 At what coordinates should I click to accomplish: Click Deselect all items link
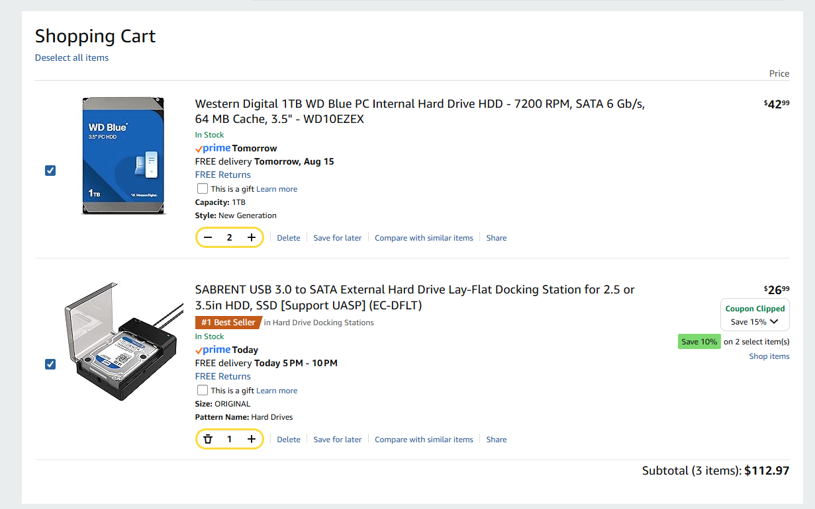(x=72, y=58)
